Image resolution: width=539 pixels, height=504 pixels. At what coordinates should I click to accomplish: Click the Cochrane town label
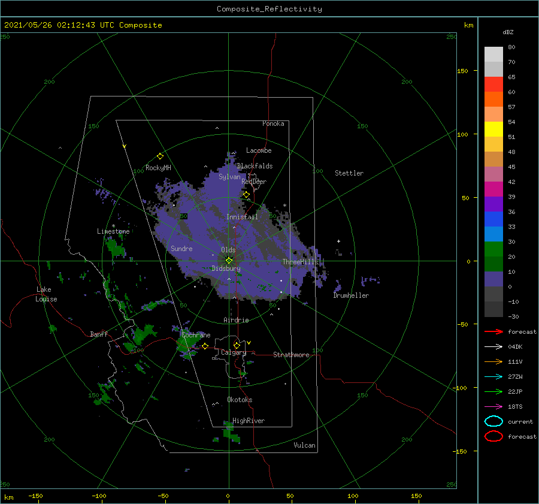pyautogui.click(x=196, y=335)
